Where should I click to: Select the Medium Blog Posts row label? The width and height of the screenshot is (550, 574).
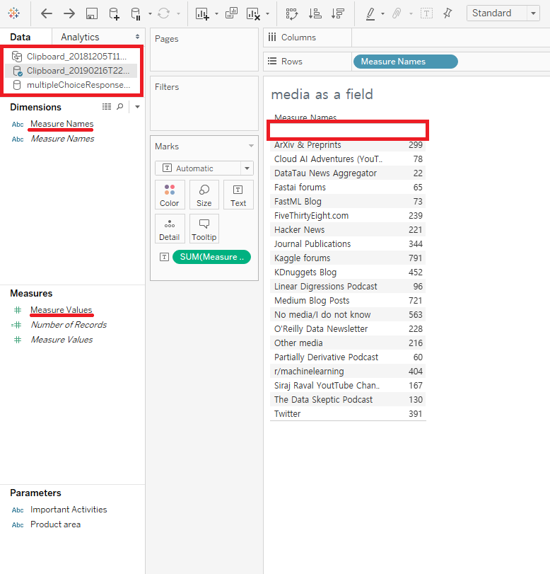312,301
